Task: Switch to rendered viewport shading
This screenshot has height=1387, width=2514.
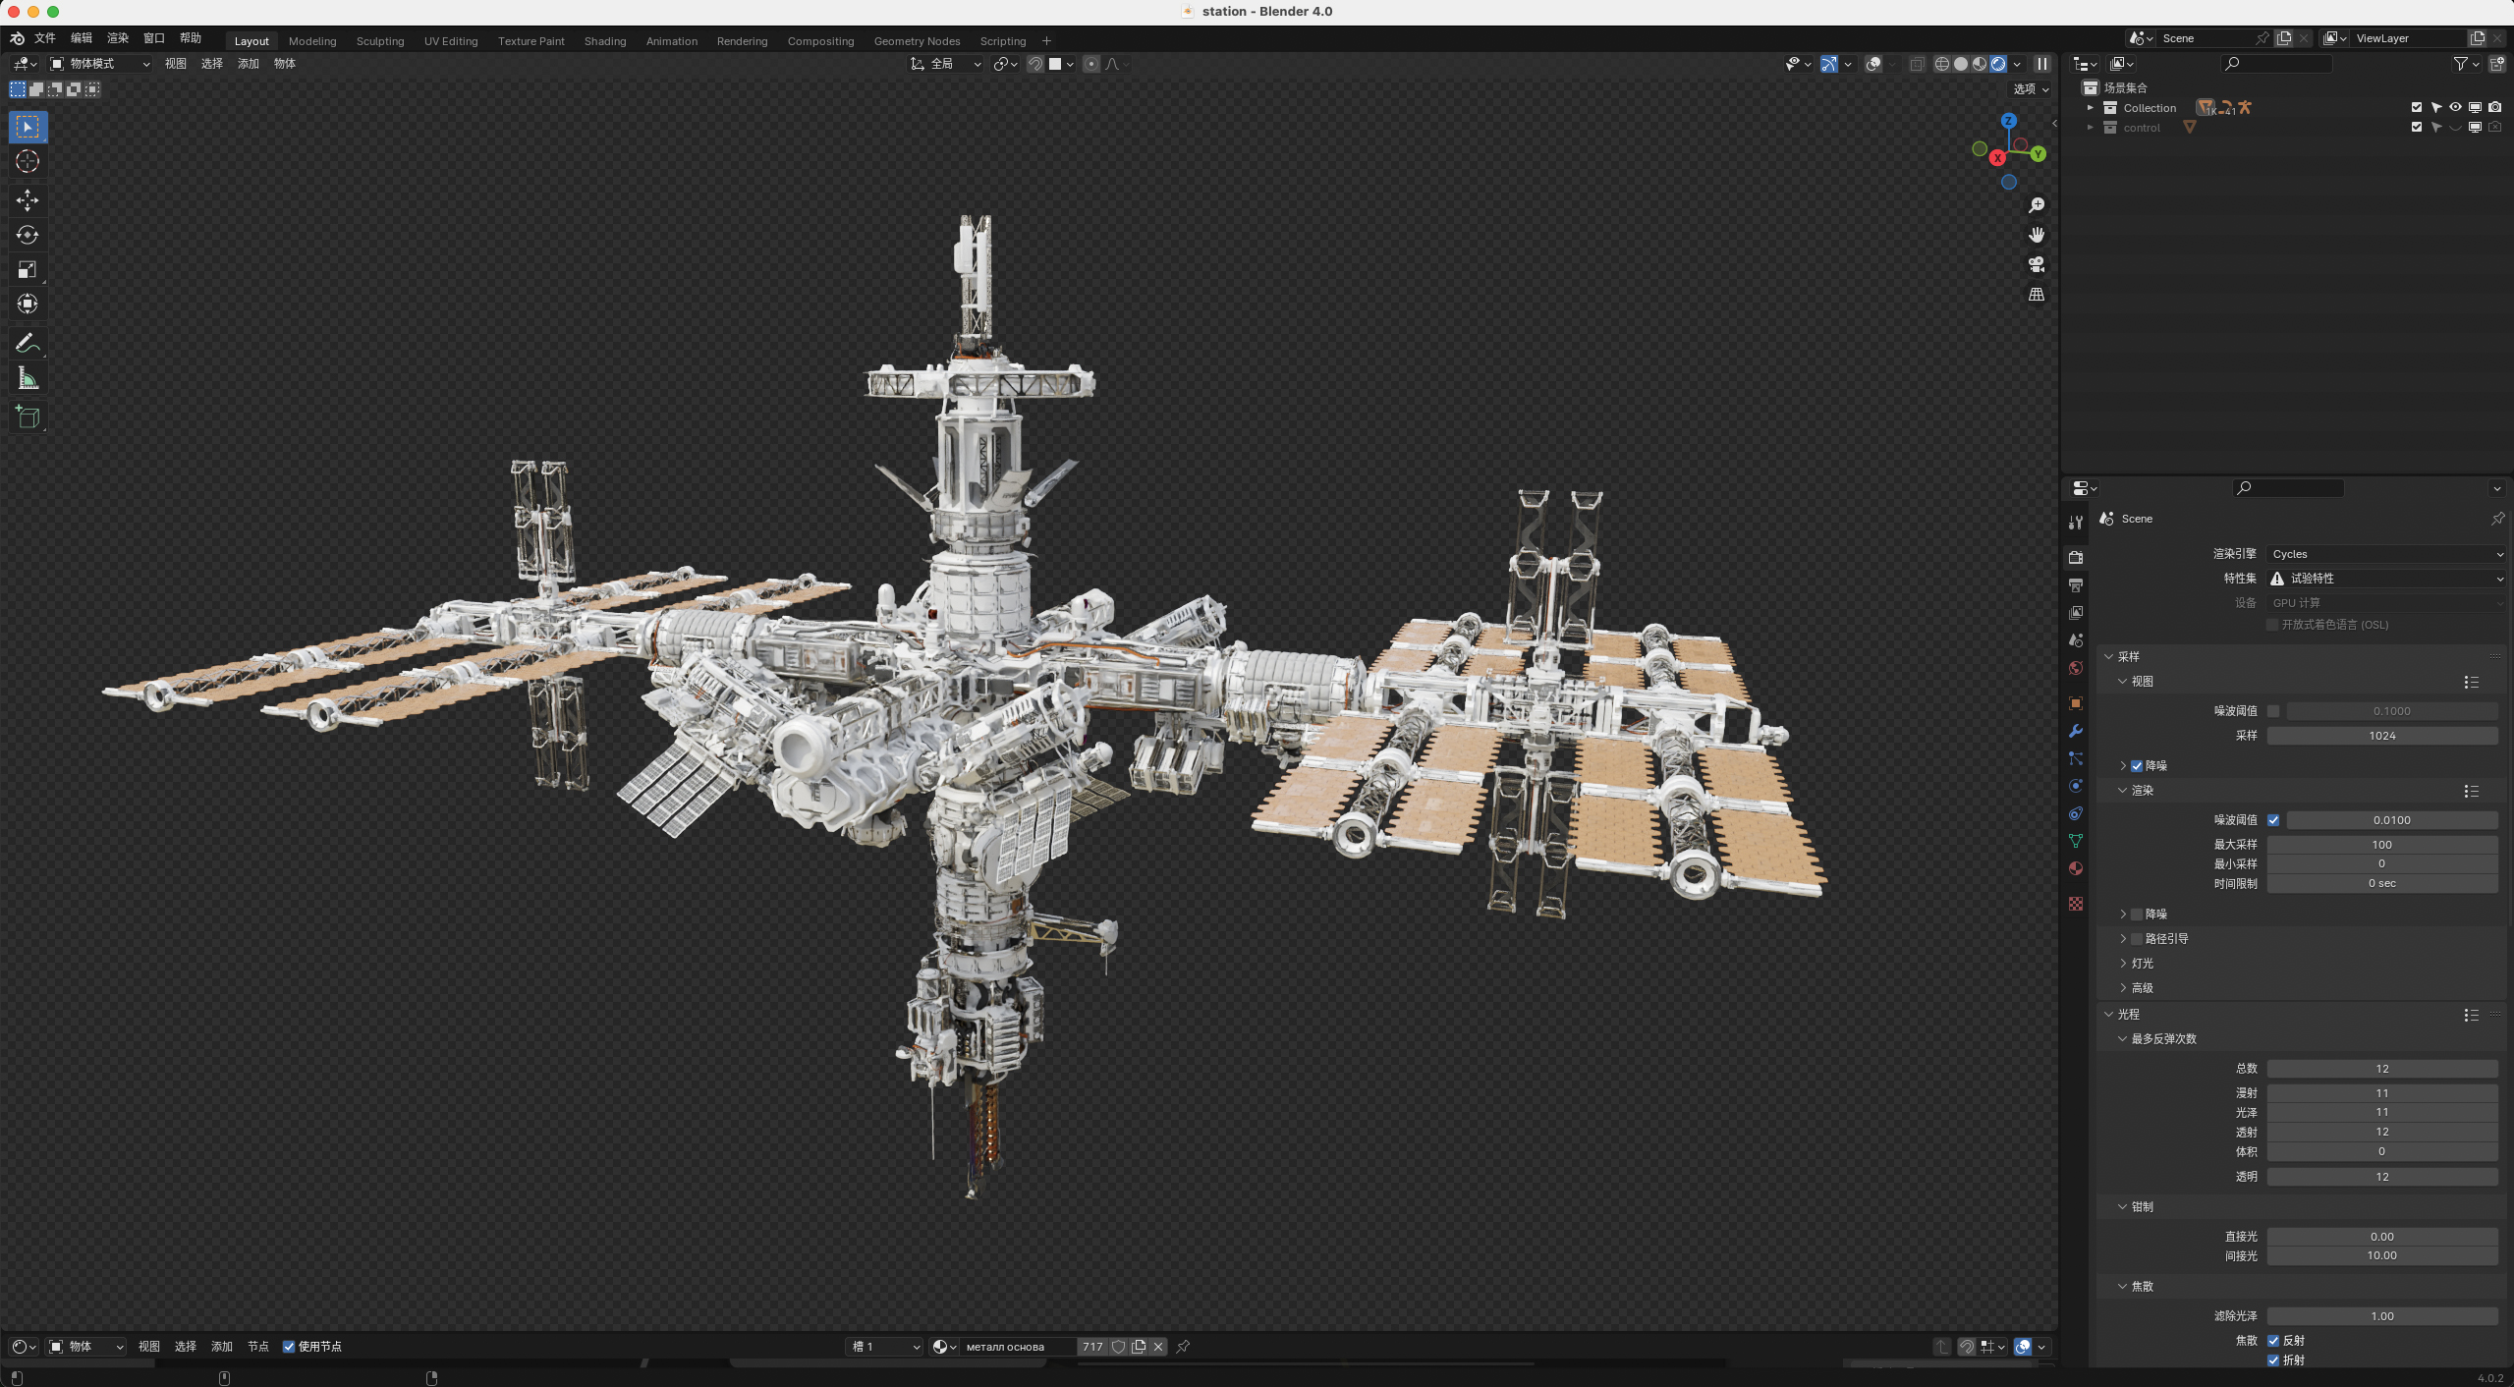Action: [1998, 64]
